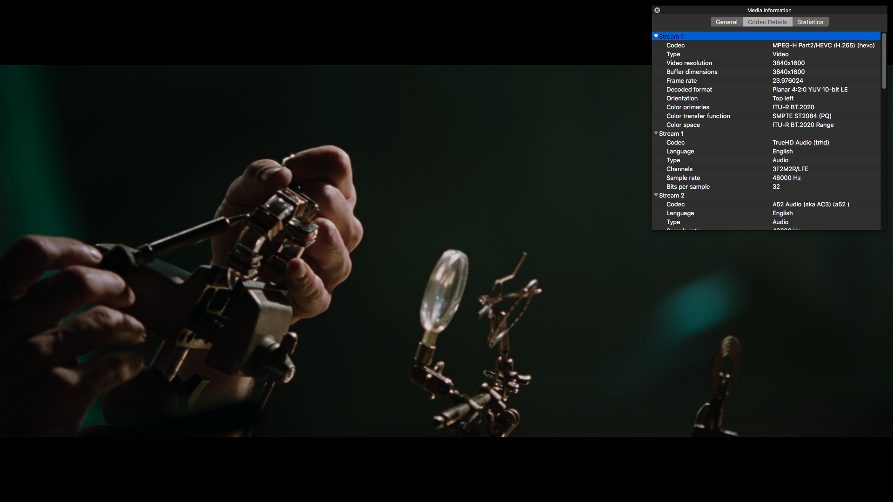Select the Bits per sample row
Viewport: 893px width, 502px height.
pyautogui.click(x=688, y=186)
